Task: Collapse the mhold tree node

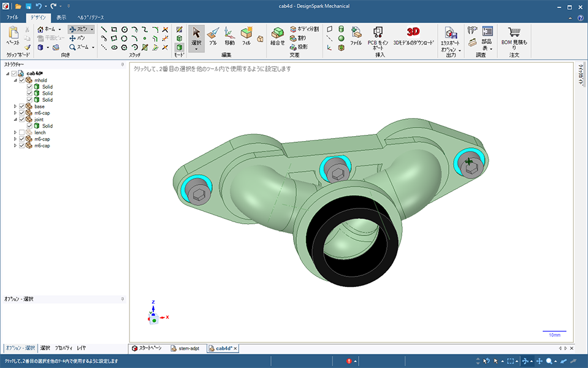Action: tap(16, 80)
